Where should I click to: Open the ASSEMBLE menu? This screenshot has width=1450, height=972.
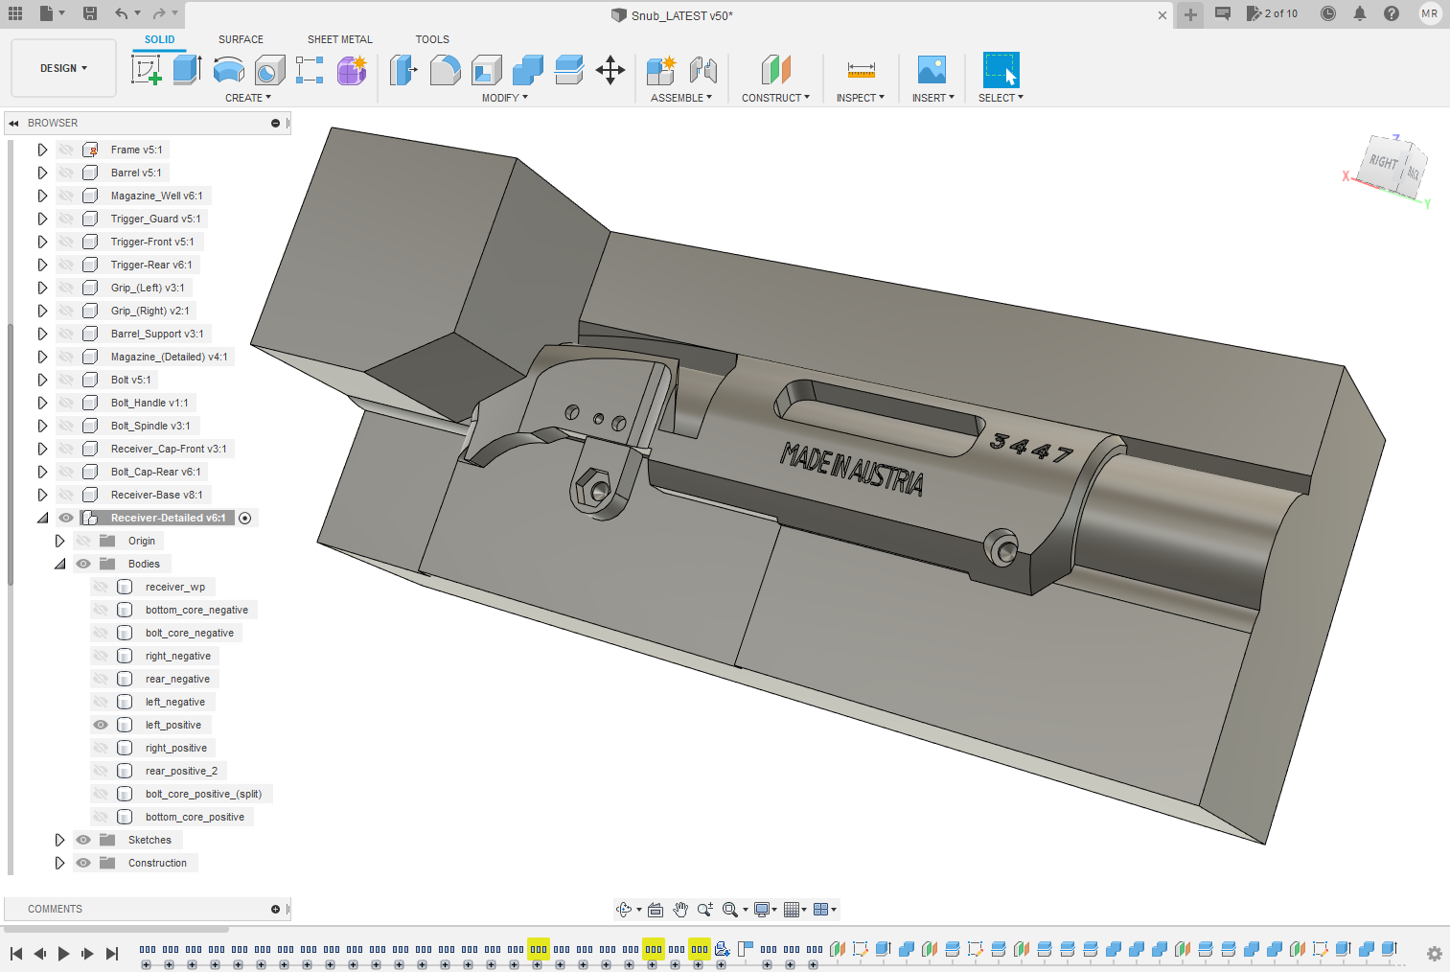click(x=681, y=98)
